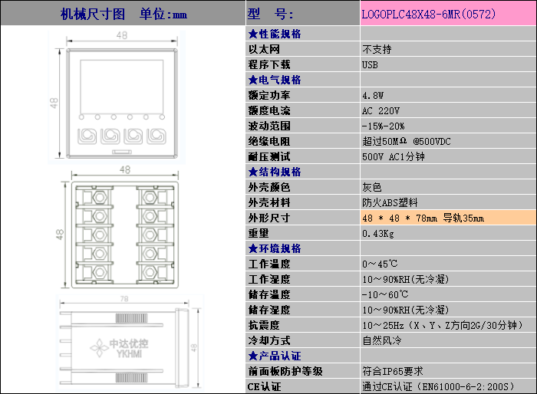Click the side-view drawing with YKHMI logo
The height and width of the screenshot is (394, 537).
point(124,348)
